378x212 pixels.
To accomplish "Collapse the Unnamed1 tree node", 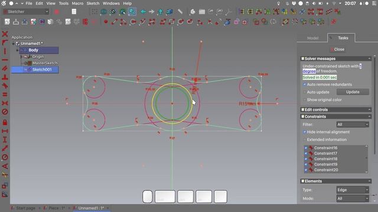I will pyautogui.click(x=13, y=44).
